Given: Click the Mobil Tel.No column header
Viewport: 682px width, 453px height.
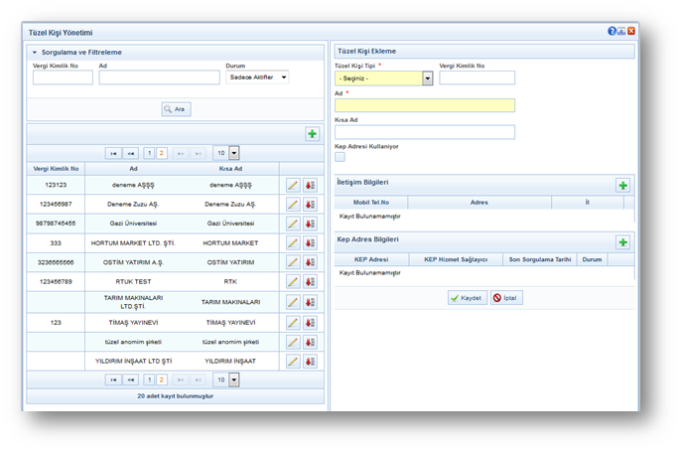Looking at the screenshot, I should [x=371, y=203].
